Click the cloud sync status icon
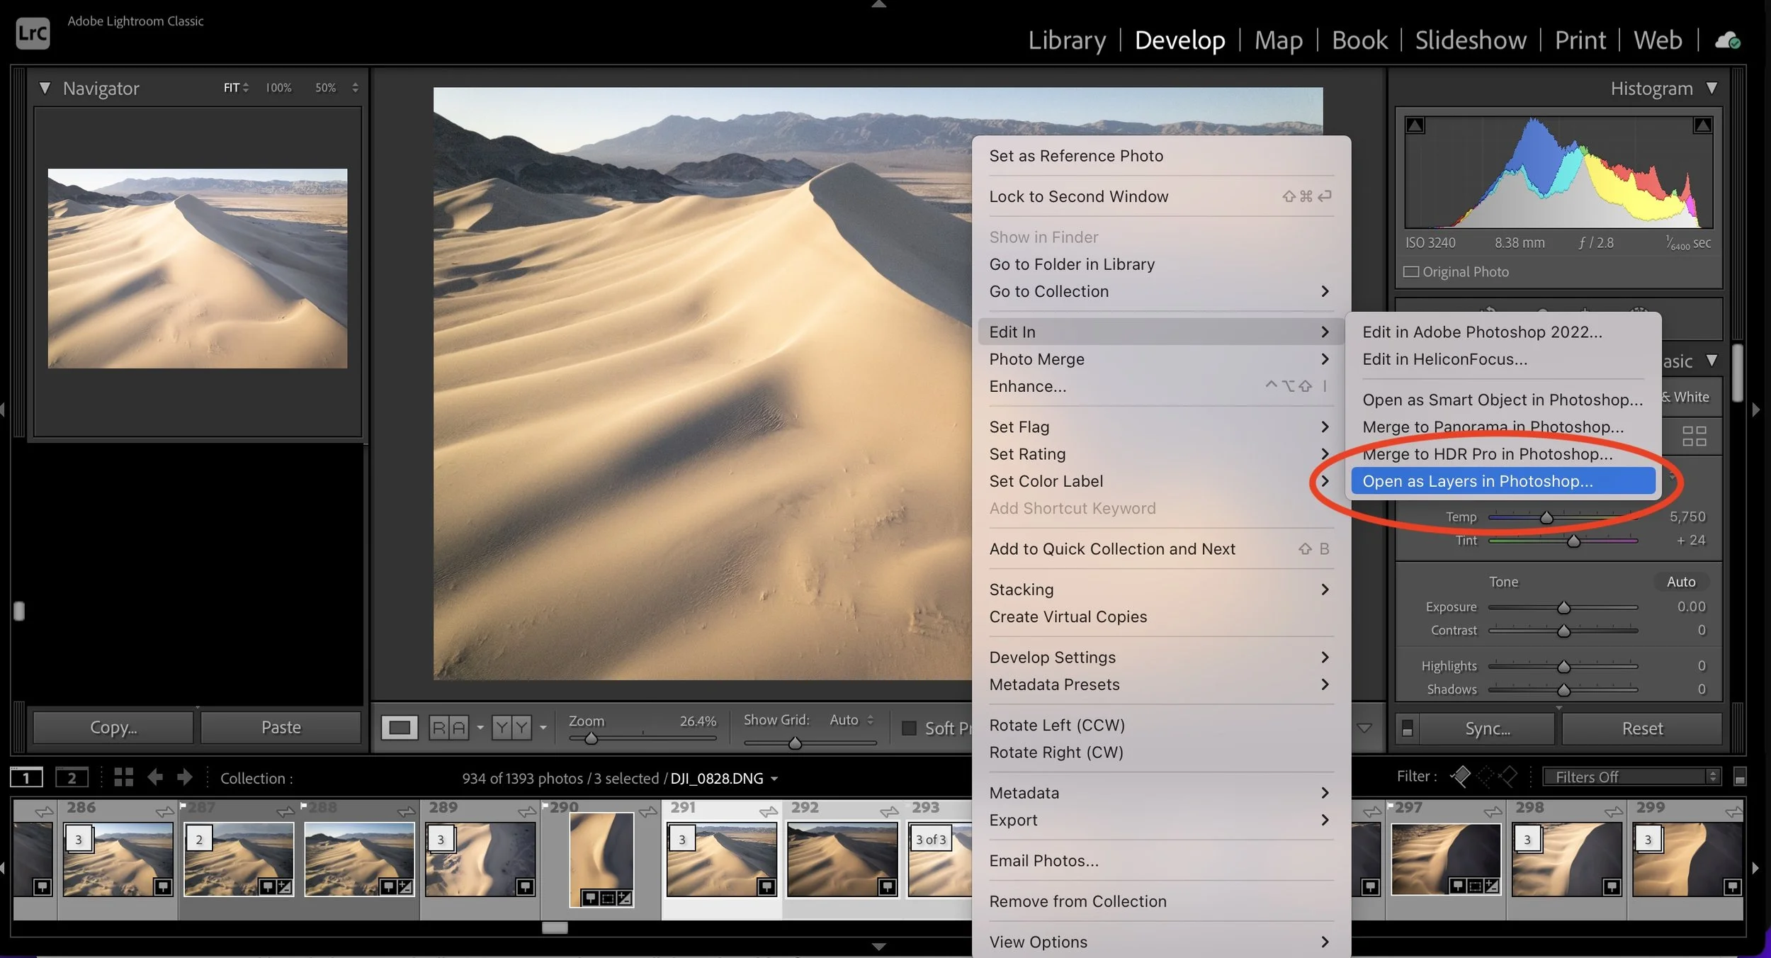The width and height of the screenshot is (1771, 958). click(x=1727, y=40)
